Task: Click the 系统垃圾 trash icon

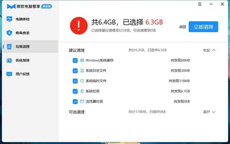Action: [x=82, y=91]
